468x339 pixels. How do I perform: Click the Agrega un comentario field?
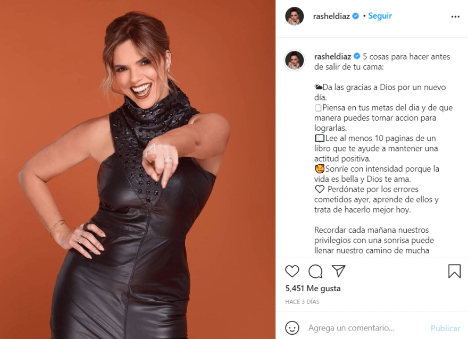[366, 328]
